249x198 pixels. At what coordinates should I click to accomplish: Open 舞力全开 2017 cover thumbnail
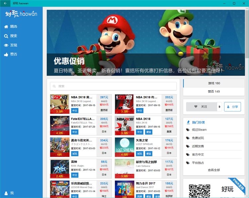tap(124, 189)
